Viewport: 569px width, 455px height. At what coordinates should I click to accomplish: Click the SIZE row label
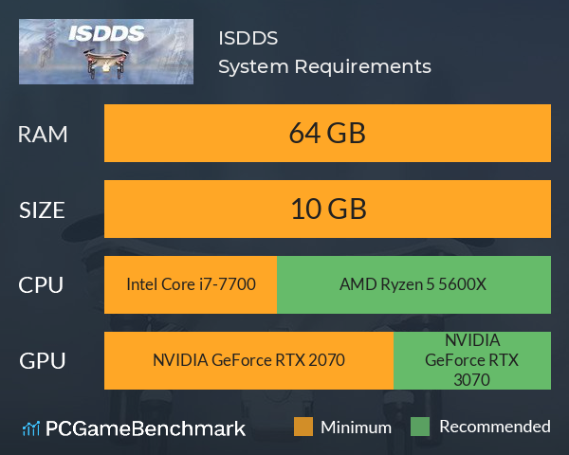42,210
